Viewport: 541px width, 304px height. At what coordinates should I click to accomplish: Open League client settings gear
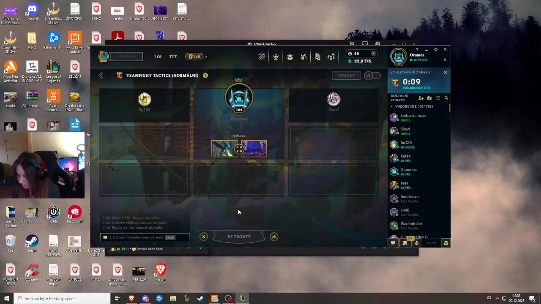(x=436, y=49)
